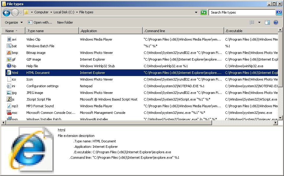The width and height of the screenshot is (284, 176).
Task: Select the ico file icon
Action: pos(9,79)
